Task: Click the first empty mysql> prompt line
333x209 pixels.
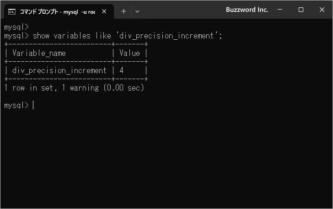Action: [x=16, y=27]
